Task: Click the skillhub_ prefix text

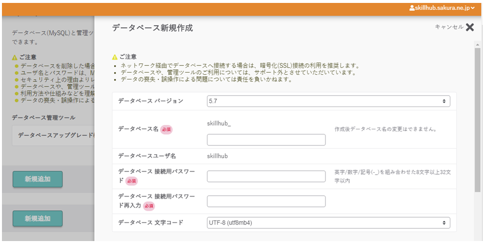Action: click(x=219, y=123)
